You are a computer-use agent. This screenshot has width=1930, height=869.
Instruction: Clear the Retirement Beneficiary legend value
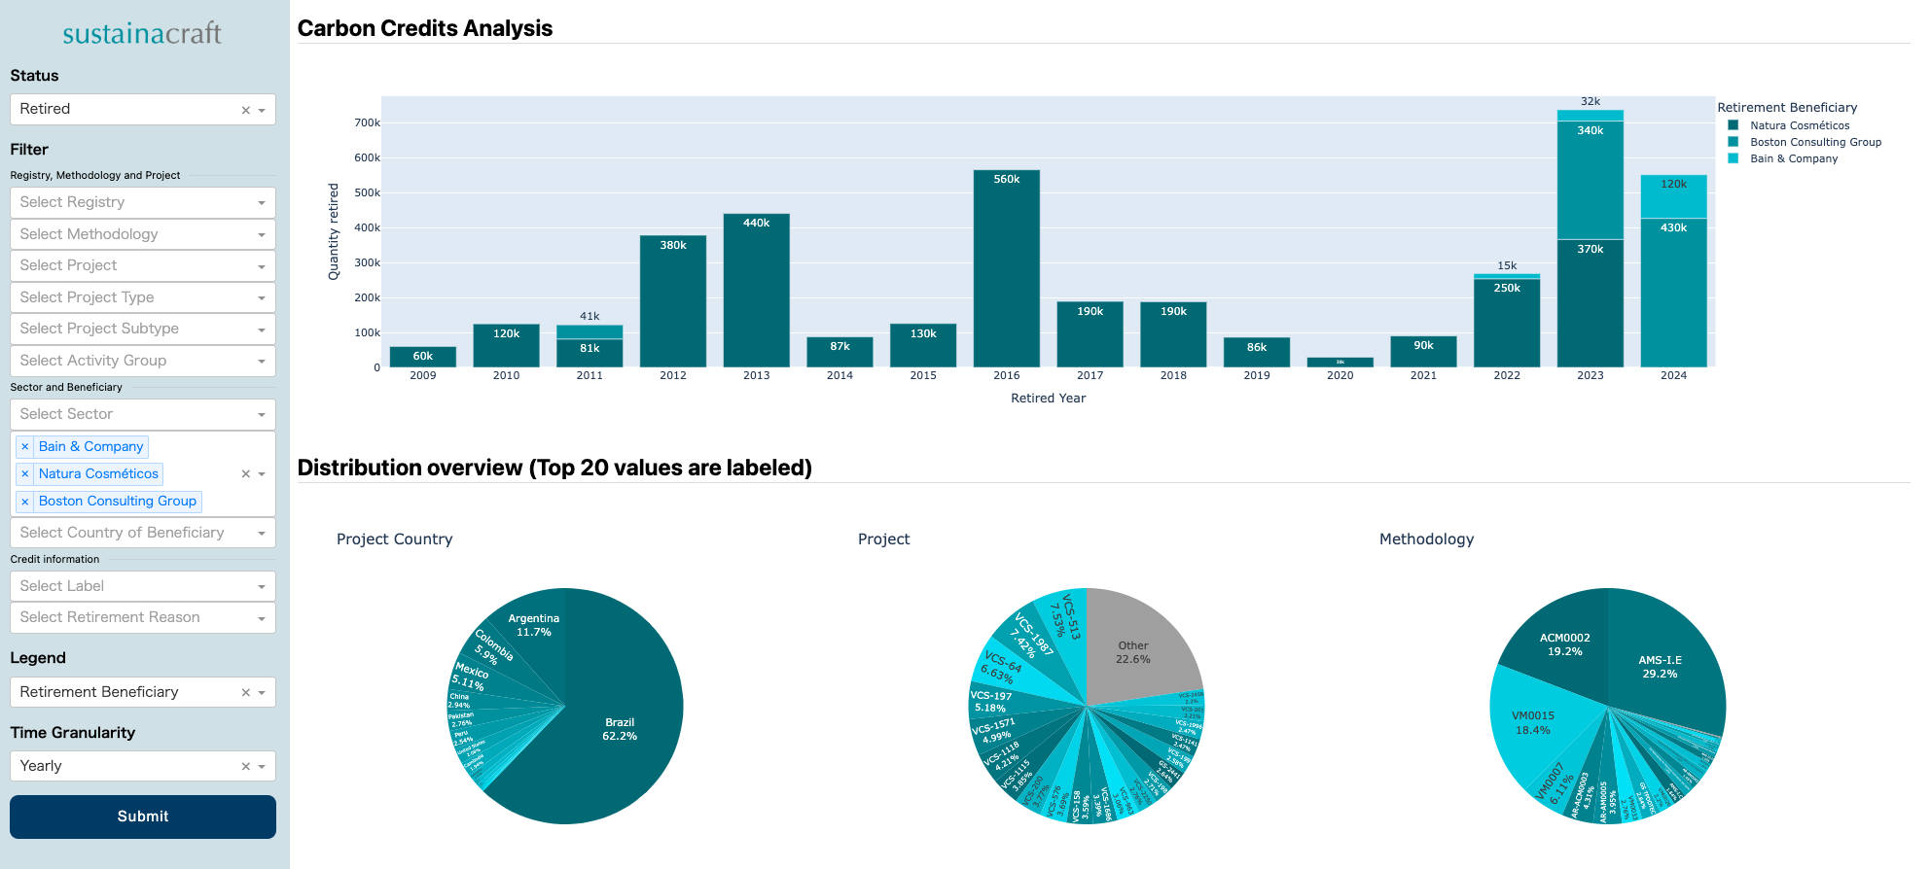(246, 693)
